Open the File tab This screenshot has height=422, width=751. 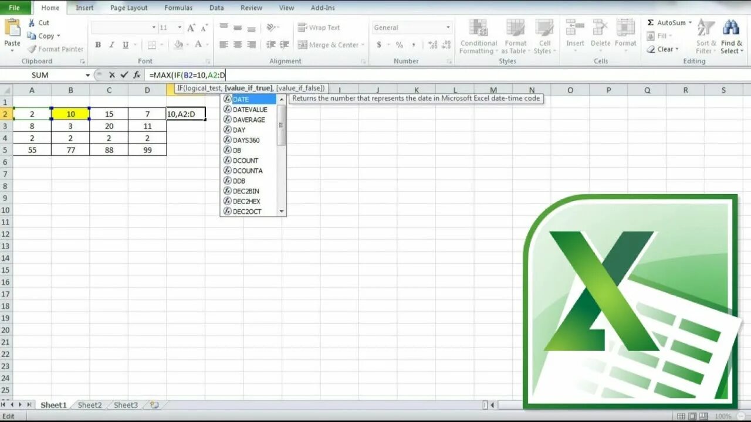tap(15, 8)
